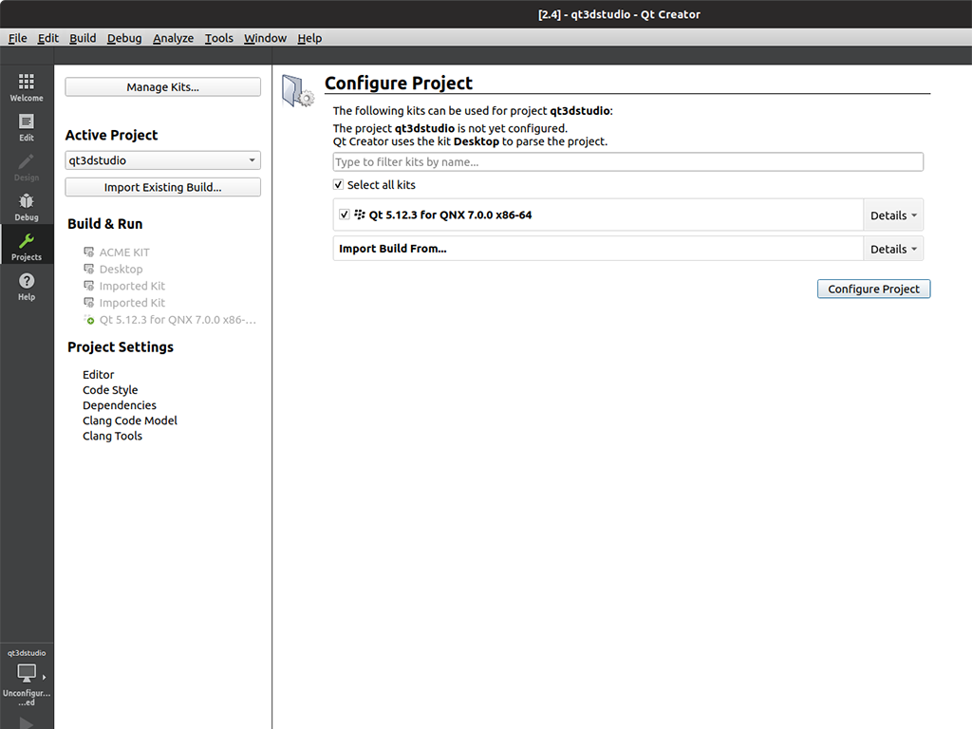Toggle the Select all kits checkbox
This screenshot has height=729, width=972.
(x=339, y=185)
